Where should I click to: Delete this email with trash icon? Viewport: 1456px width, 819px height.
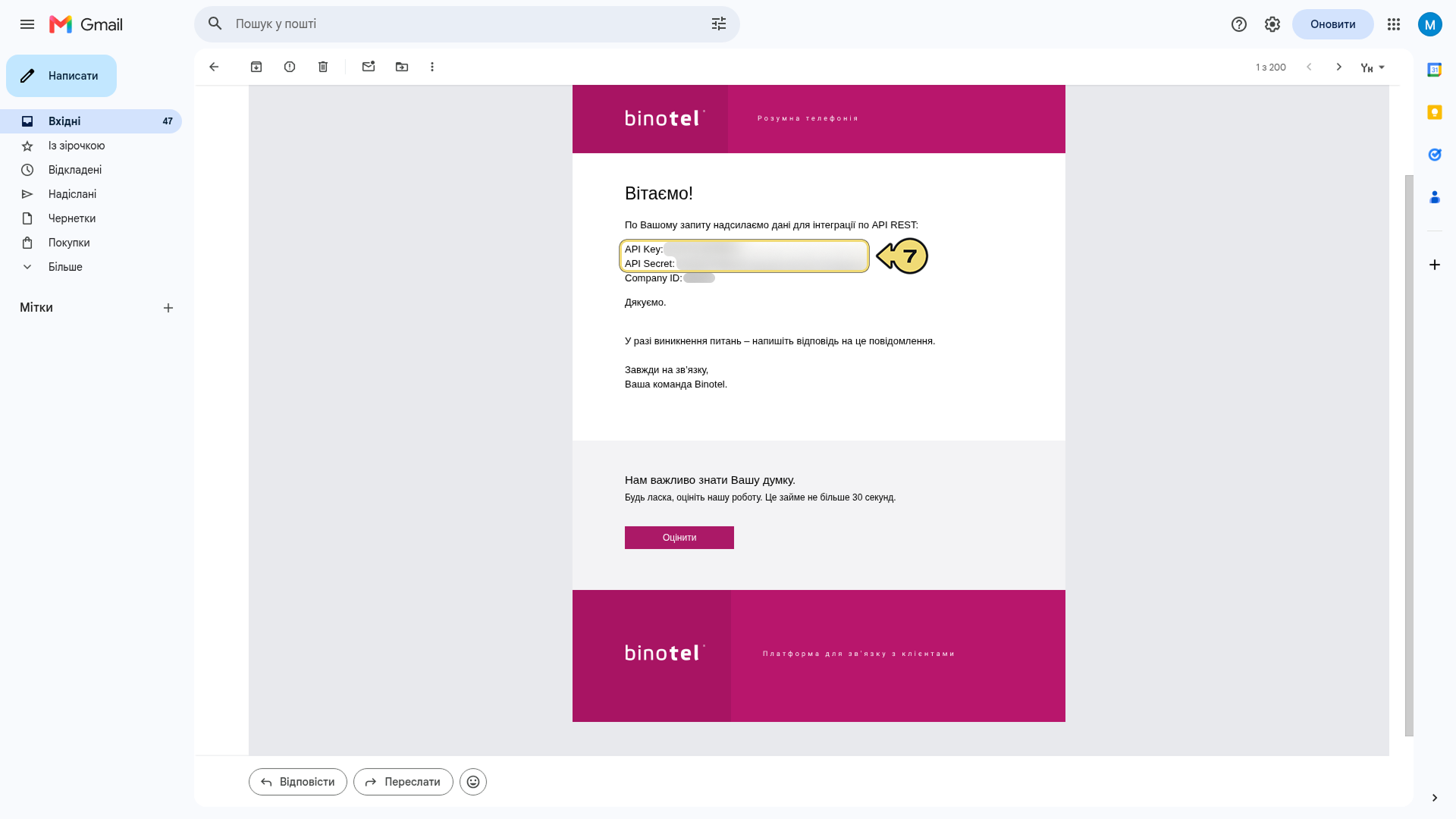(323, 67)
